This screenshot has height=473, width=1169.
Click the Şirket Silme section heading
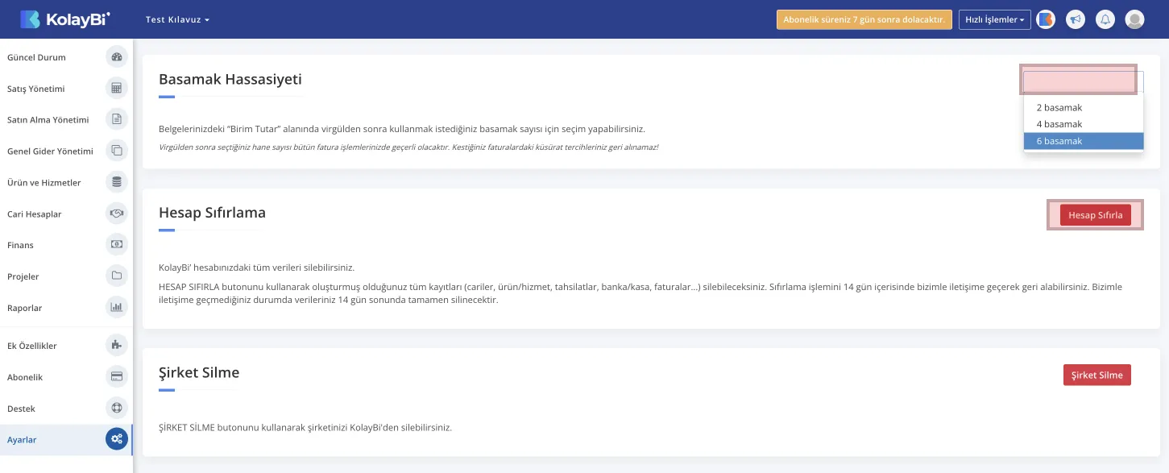pyautogui.click(x=199, y=372)
